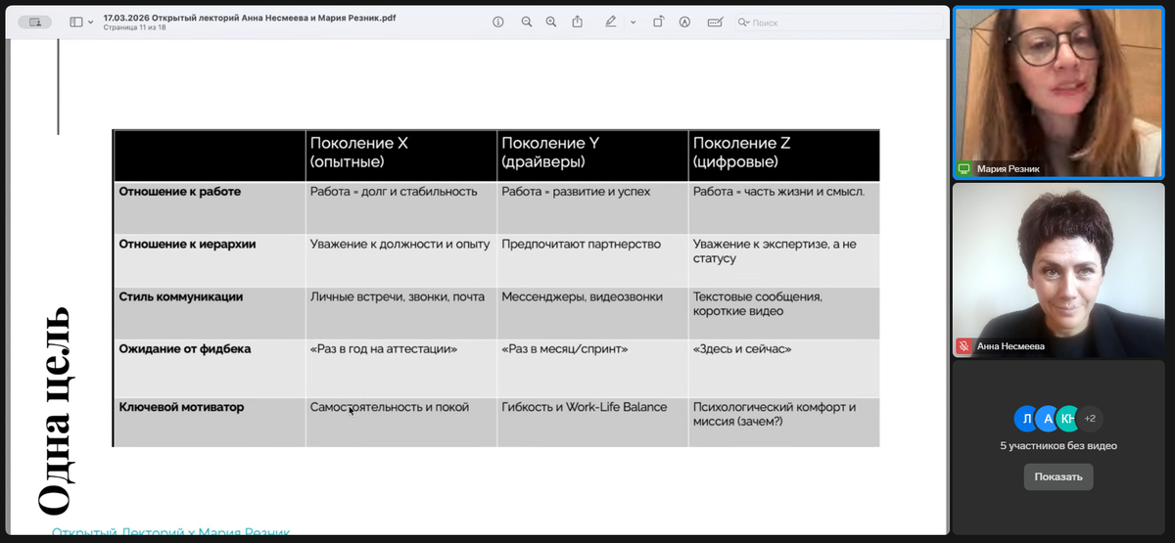The width and height of the screenshot is (1175, 543).
Task: Click the green screen-sharing icon by Мария Резник
Action: (x=963, y=169)
